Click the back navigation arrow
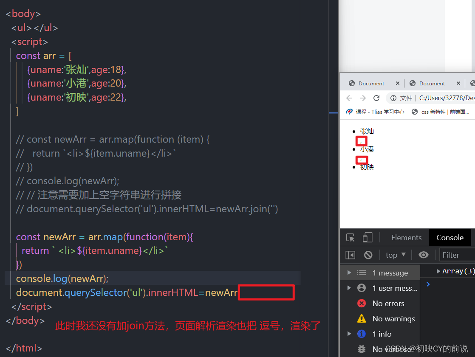Viewport: 475px width, 357px height. click(349, 98)
